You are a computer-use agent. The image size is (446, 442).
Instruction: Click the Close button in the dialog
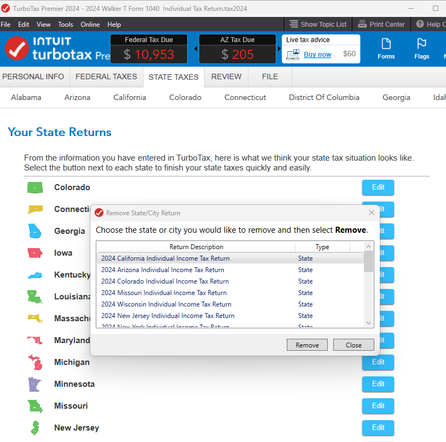click(354, 345)
